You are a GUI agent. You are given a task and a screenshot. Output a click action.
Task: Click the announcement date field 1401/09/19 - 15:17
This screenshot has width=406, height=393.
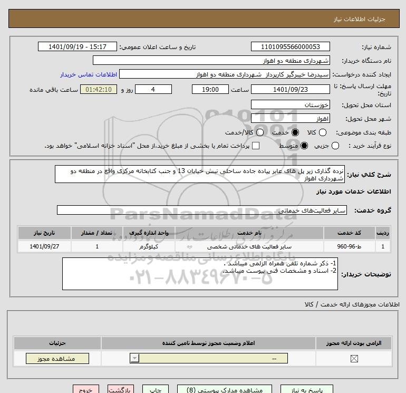[78, 46]
